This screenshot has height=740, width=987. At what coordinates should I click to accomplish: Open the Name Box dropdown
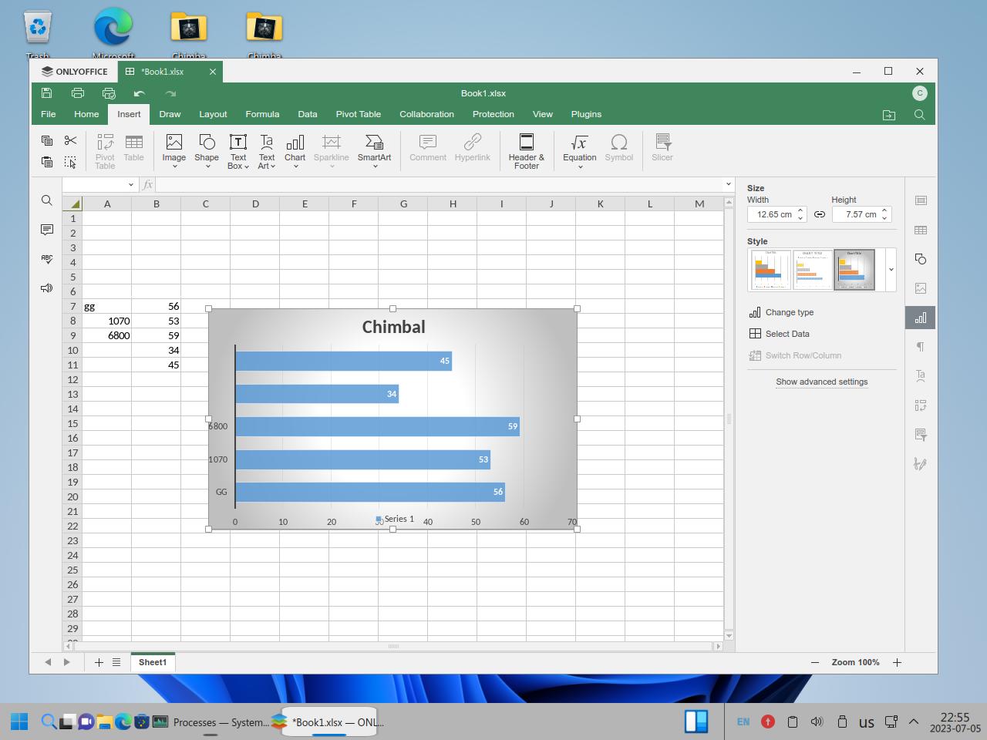[131, 185]
